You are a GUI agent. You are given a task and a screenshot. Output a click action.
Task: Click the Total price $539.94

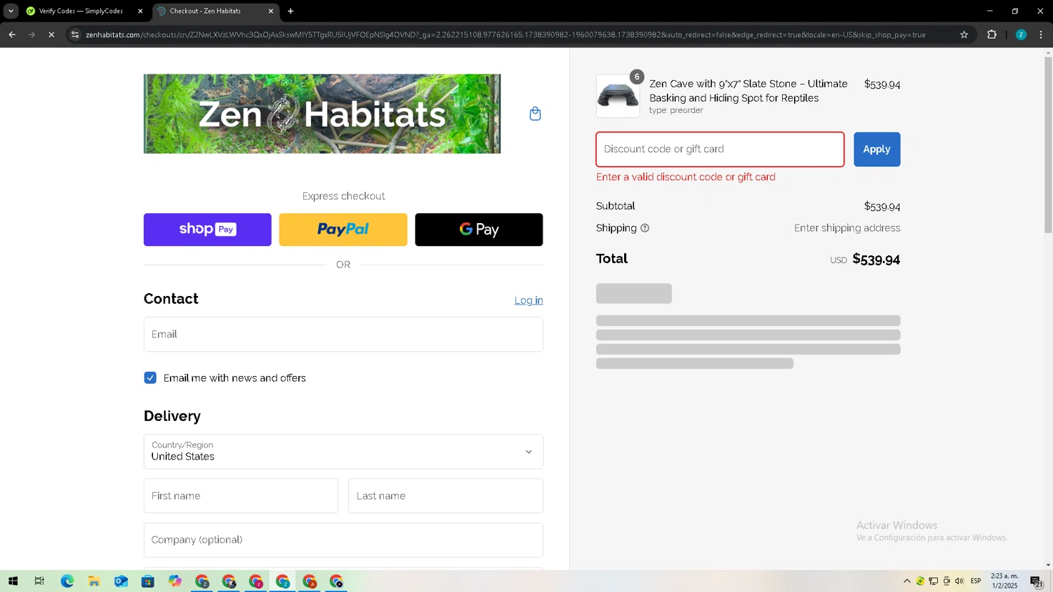coord(876,260)
